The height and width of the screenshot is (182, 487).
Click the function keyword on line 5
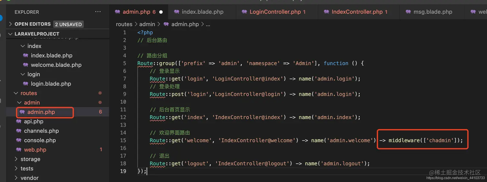[x=336, y=63]
